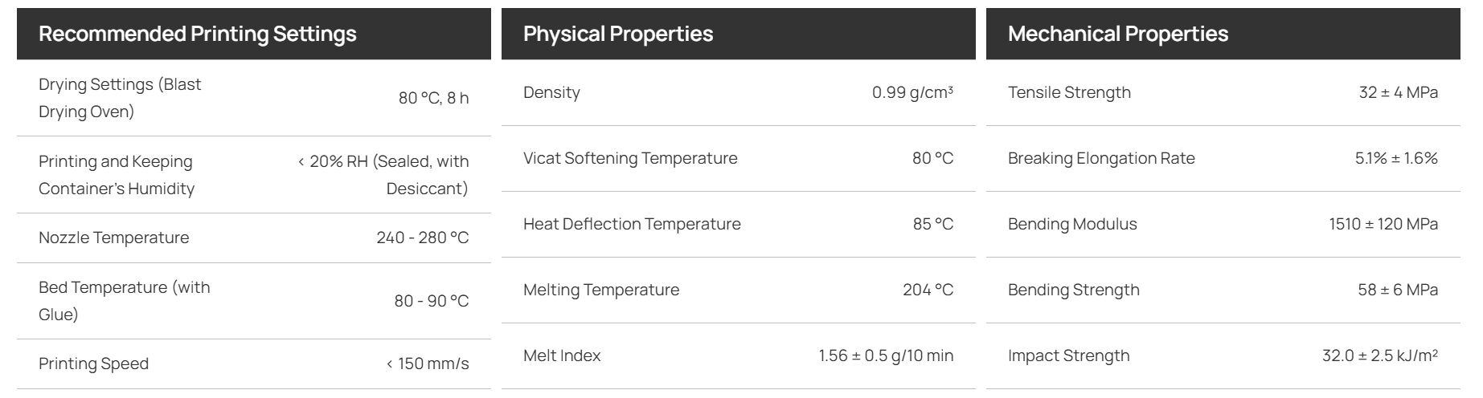Image resolution: width=1483 pixels, height=398 pixels.
Task: Select the Nozzle Temperature label
Action: [114, 238]
